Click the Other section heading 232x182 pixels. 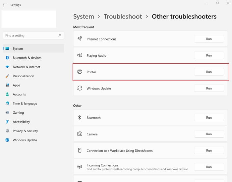pyautogui.click(x=77, y=106)
